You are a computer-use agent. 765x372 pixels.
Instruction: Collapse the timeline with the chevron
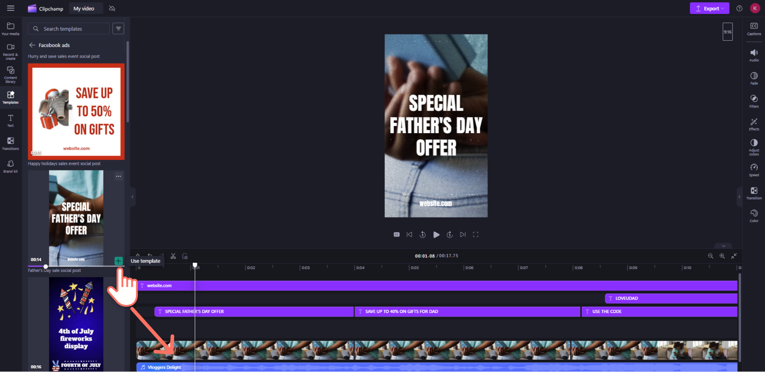pyautogui.click(x=723, y=246)
